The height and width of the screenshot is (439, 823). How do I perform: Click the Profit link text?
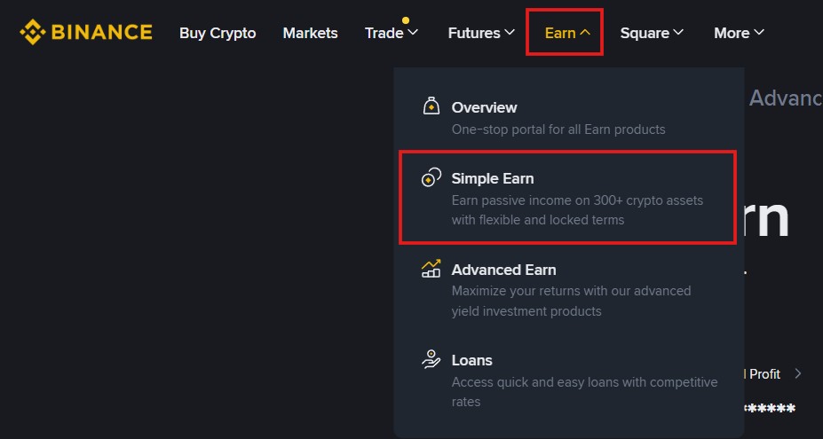point(764,374)
